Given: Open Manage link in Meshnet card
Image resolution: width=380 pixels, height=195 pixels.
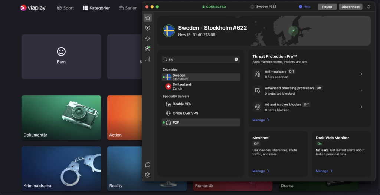Looking at the screenshot, I should pos(261,171).
